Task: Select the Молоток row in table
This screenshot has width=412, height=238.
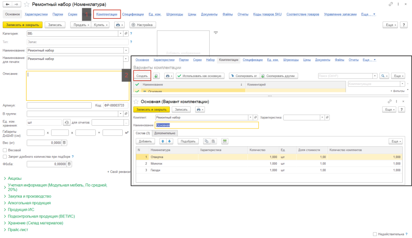Action: point(157,163)
